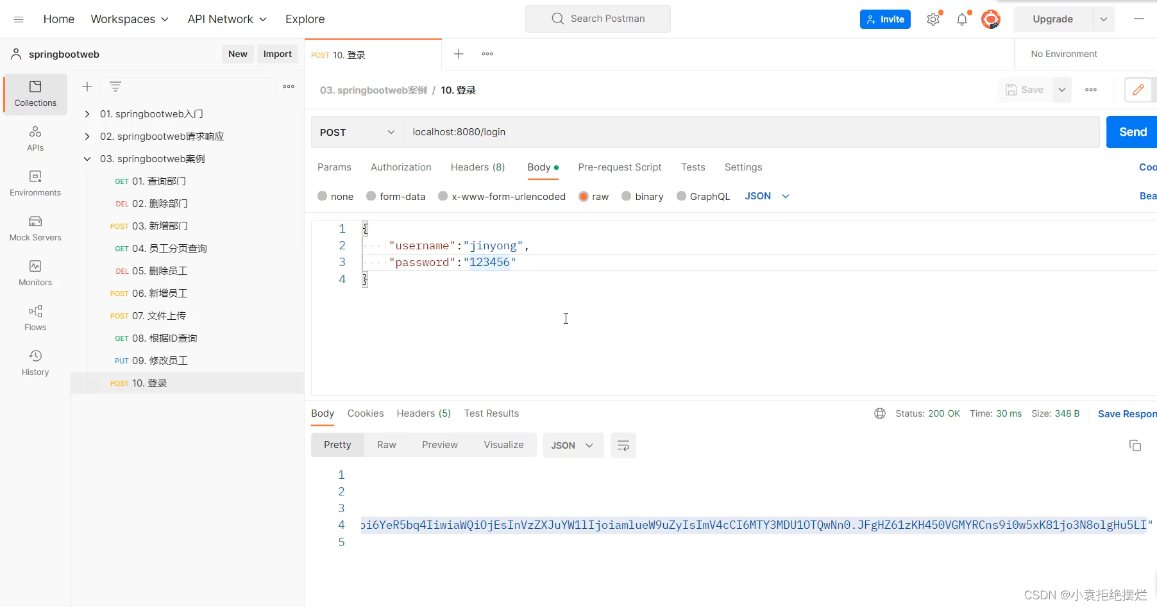The height and width of the screenshot is (607, 1157).
Task: Open the user avatar icon
Action: 991,19
